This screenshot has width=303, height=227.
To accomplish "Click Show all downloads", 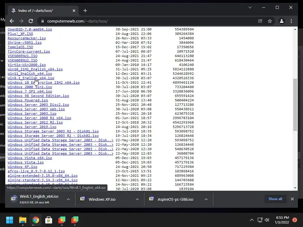I will point(275,199).
